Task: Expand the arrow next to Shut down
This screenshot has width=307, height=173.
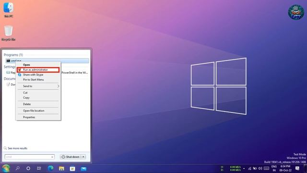Action: pos(83,157)
